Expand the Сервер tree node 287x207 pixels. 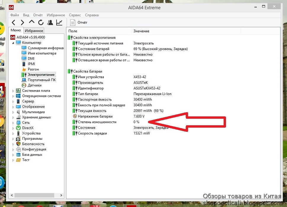point(13,101)
